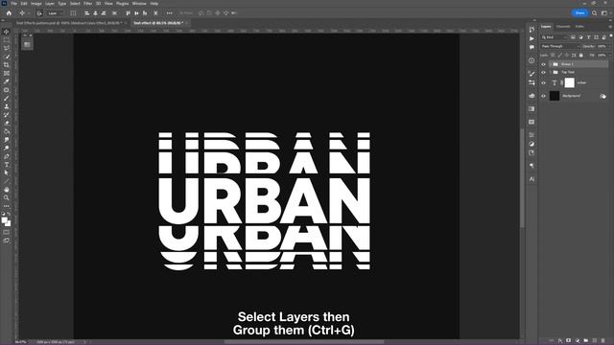Select the Hand tool
Screen dimensions: 614x345
click(x=7, y=190)
